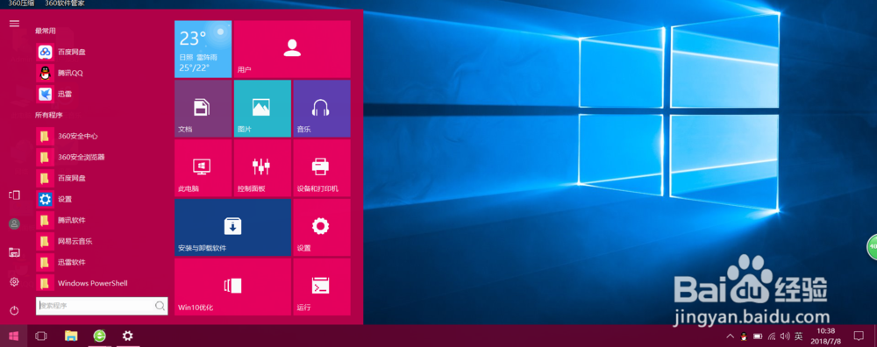Open Settings gear on the taskbar
The width and height of the screenshot is (877, 347).
click(x=127, y=336)
